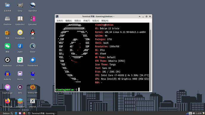Screen dimensions: 205x115
Task: Open the 文件(F) menu in Terminal
Action: pyautogui.click(x=60, y=21)
